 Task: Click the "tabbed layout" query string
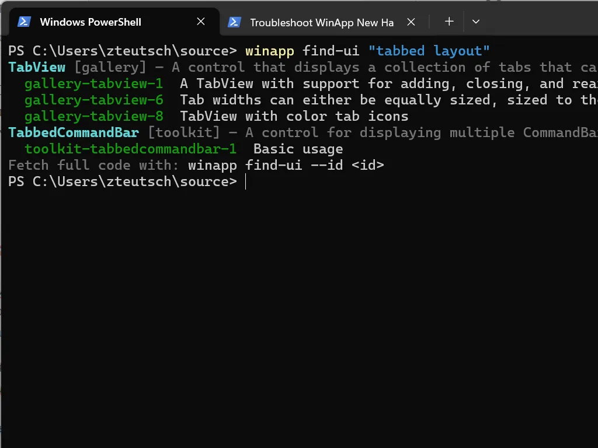[429, 51]
